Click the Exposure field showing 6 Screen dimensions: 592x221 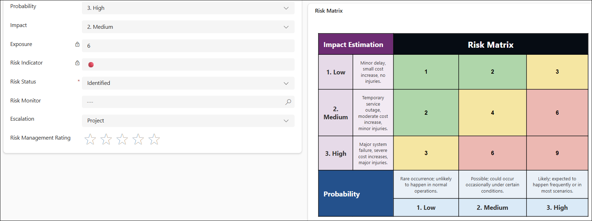click(188, 46)
